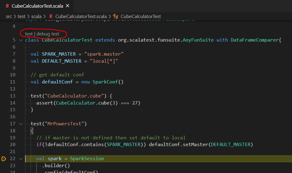
Task: Open the scala breadcrumb folder
Action: pos(36,17)
